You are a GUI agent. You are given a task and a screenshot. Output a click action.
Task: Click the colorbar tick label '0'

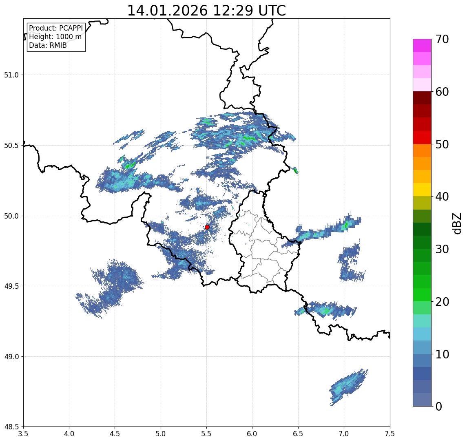coord(439,406)
